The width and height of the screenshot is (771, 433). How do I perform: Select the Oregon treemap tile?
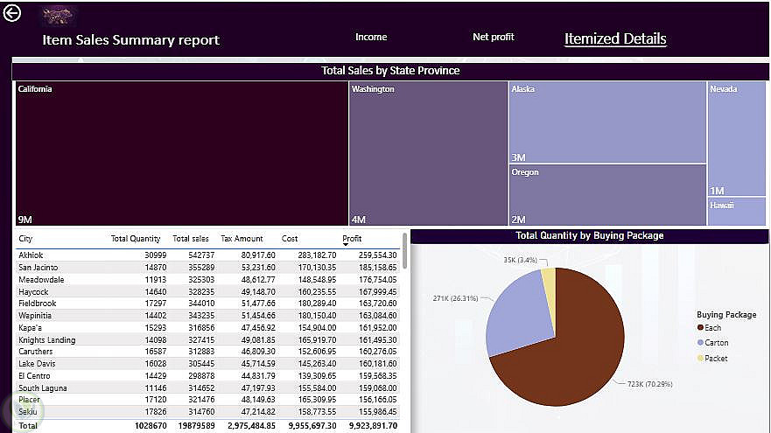(607, 195)
